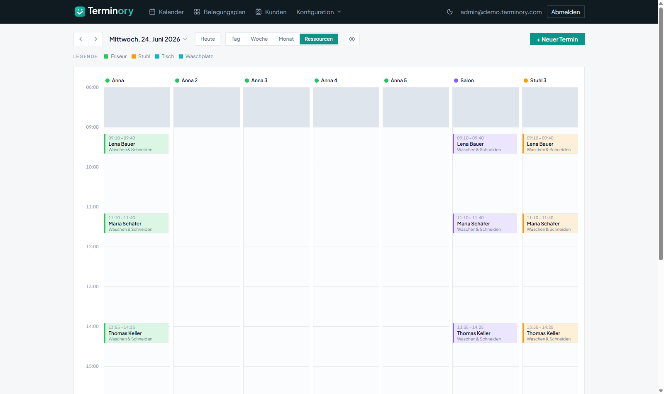This screenshot has width=664, height=394.
Task: Click the grid icon beside Belegungsplan
Action: pos(197,12)
